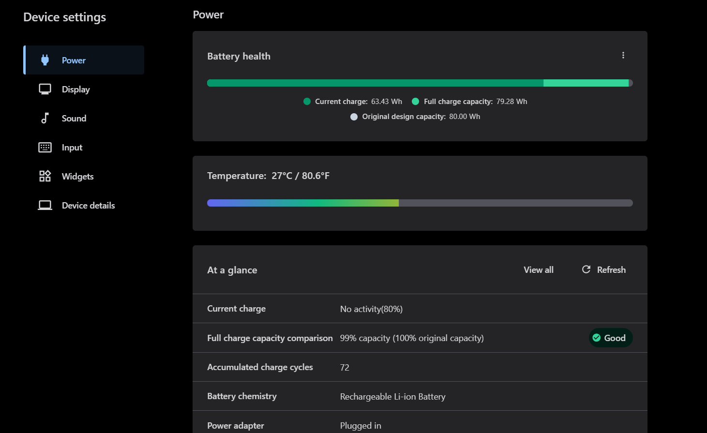Click the Power plug icon in sidebar
This screenshot has width=707, height=433.
pos(45,60)
